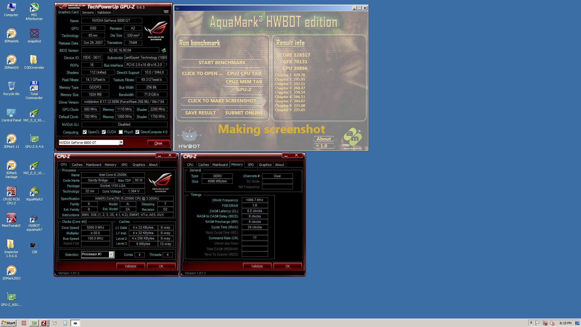Open GPU-Z_ASU desktop icon
This screenshot has height=327, width=581.
pos(11,299)
